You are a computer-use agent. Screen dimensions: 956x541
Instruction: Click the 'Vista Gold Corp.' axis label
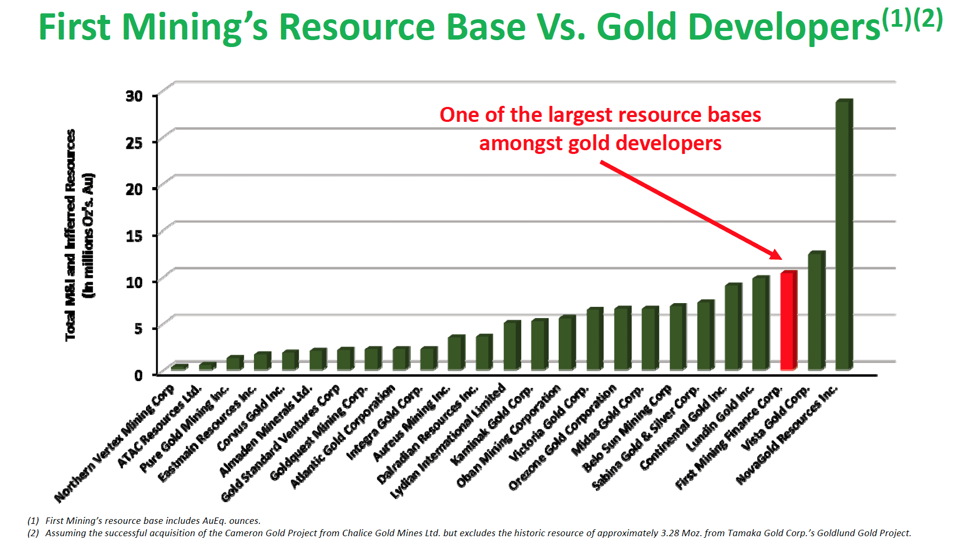[x=776, y=418]
